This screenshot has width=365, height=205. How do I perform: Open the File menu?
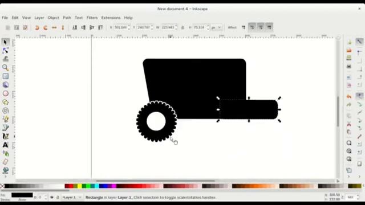pyautogui.click(x=5, y=18)
